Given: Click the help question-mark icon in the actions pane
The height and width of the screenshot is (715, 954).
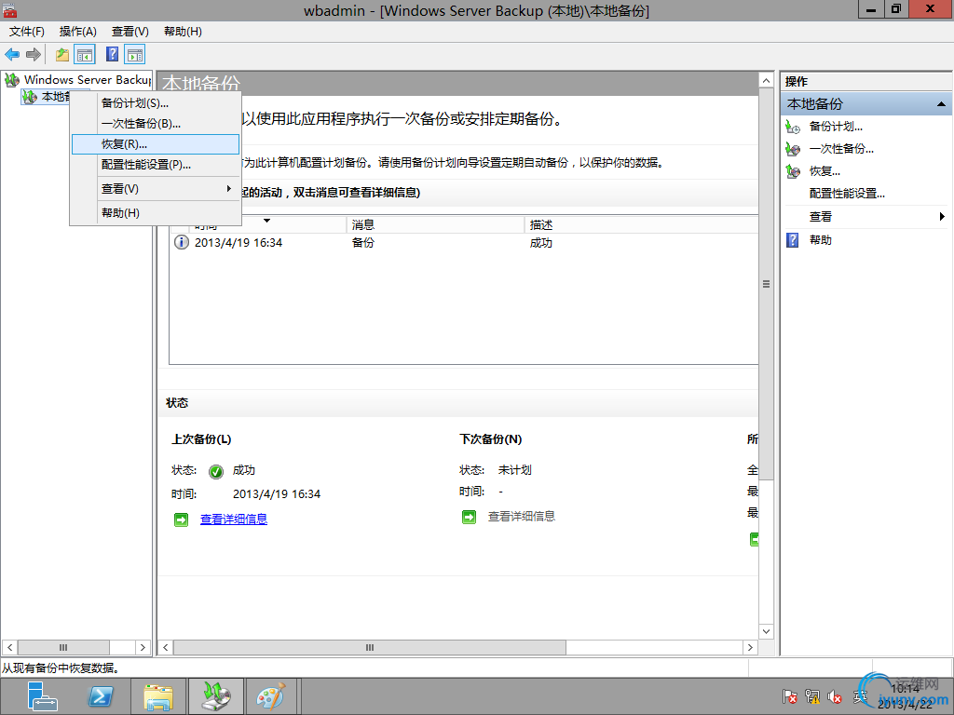Looking at the screenshot, I should tap(792, 239).
